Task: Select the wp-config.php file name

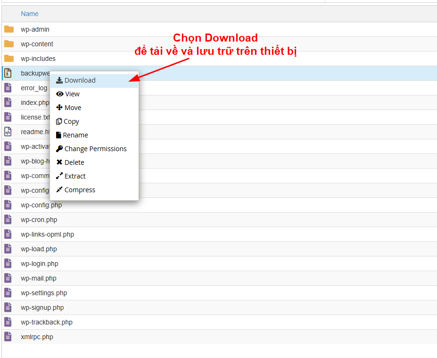Action: pyautogui.click(x=41, y=205)
